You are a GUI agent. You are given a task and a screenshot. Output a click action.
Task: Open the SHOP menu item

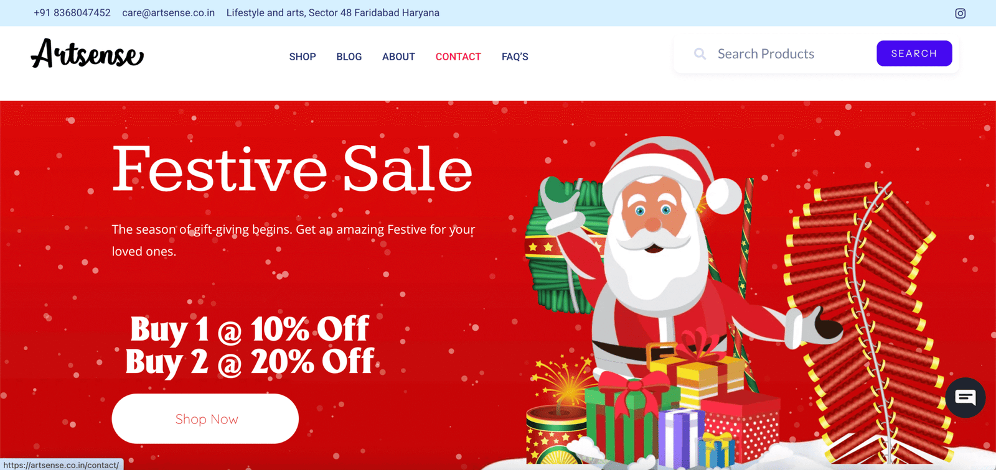coord(303,57)
